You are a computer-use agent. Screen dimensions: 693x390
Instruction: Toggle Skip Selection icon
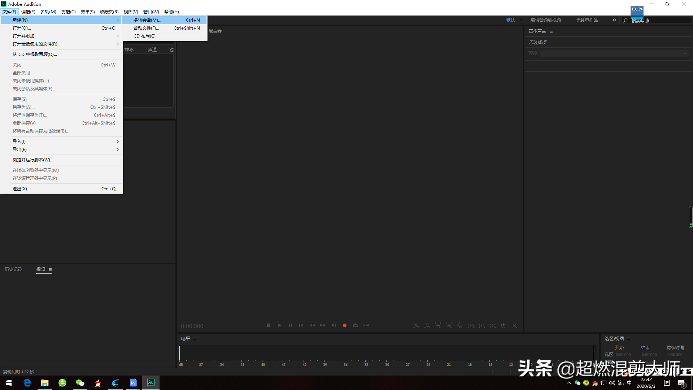pyautogui.click(x=366, y=325)
